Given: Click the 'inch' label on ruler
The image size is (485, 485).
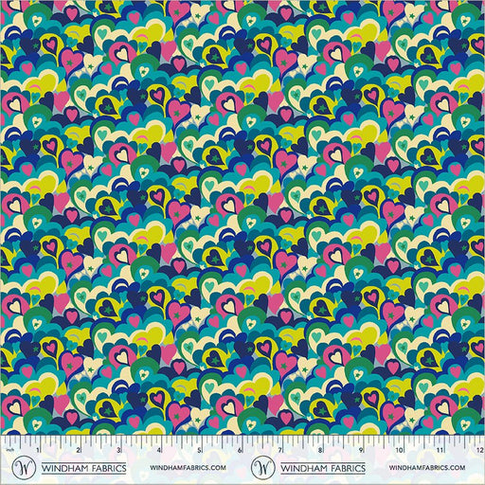Looking at the screenshot, I should [9, 450].
